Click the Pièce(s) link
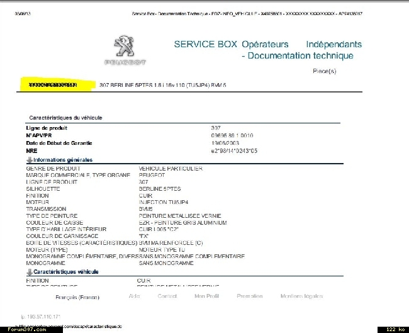The height and width of the screenshot is (333, 409). click(325, 71)
